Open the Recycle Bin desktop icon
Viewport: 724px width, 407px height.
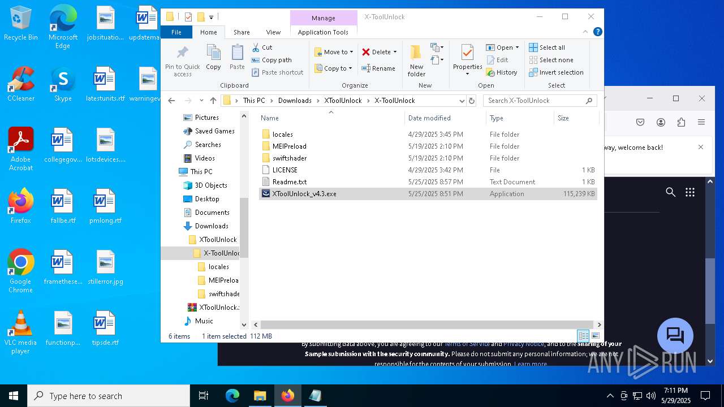[20, 24]
